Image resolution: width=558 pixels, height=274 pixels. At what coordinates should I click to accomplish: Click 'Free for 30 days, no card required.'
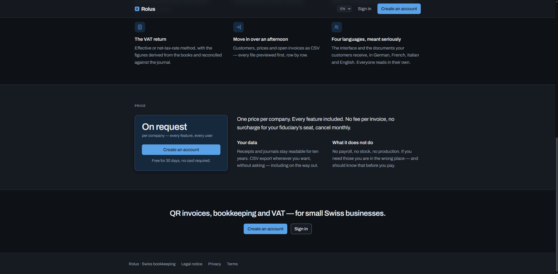click(x=181, y=161)
